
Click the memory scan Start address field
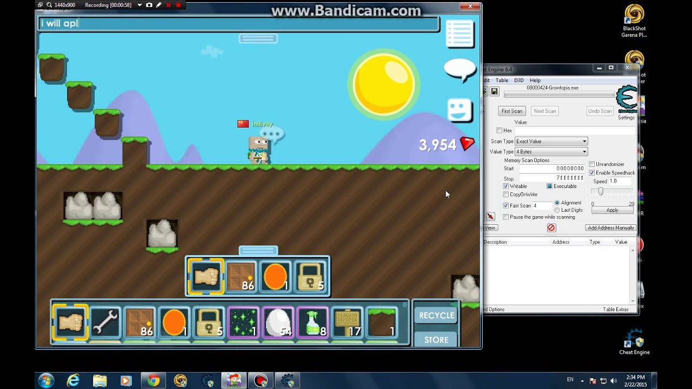[x=552, y=169]
